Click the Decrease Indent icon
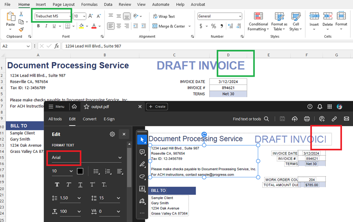Image resolution: width=353 pixels, height=222 pixels. [x=135, y=26]
